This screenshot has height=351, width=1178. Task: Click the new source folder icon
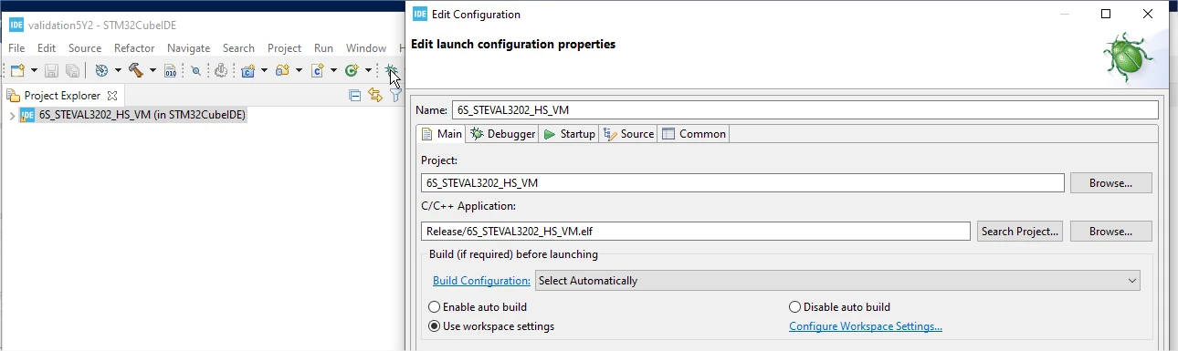click(282, 70)
